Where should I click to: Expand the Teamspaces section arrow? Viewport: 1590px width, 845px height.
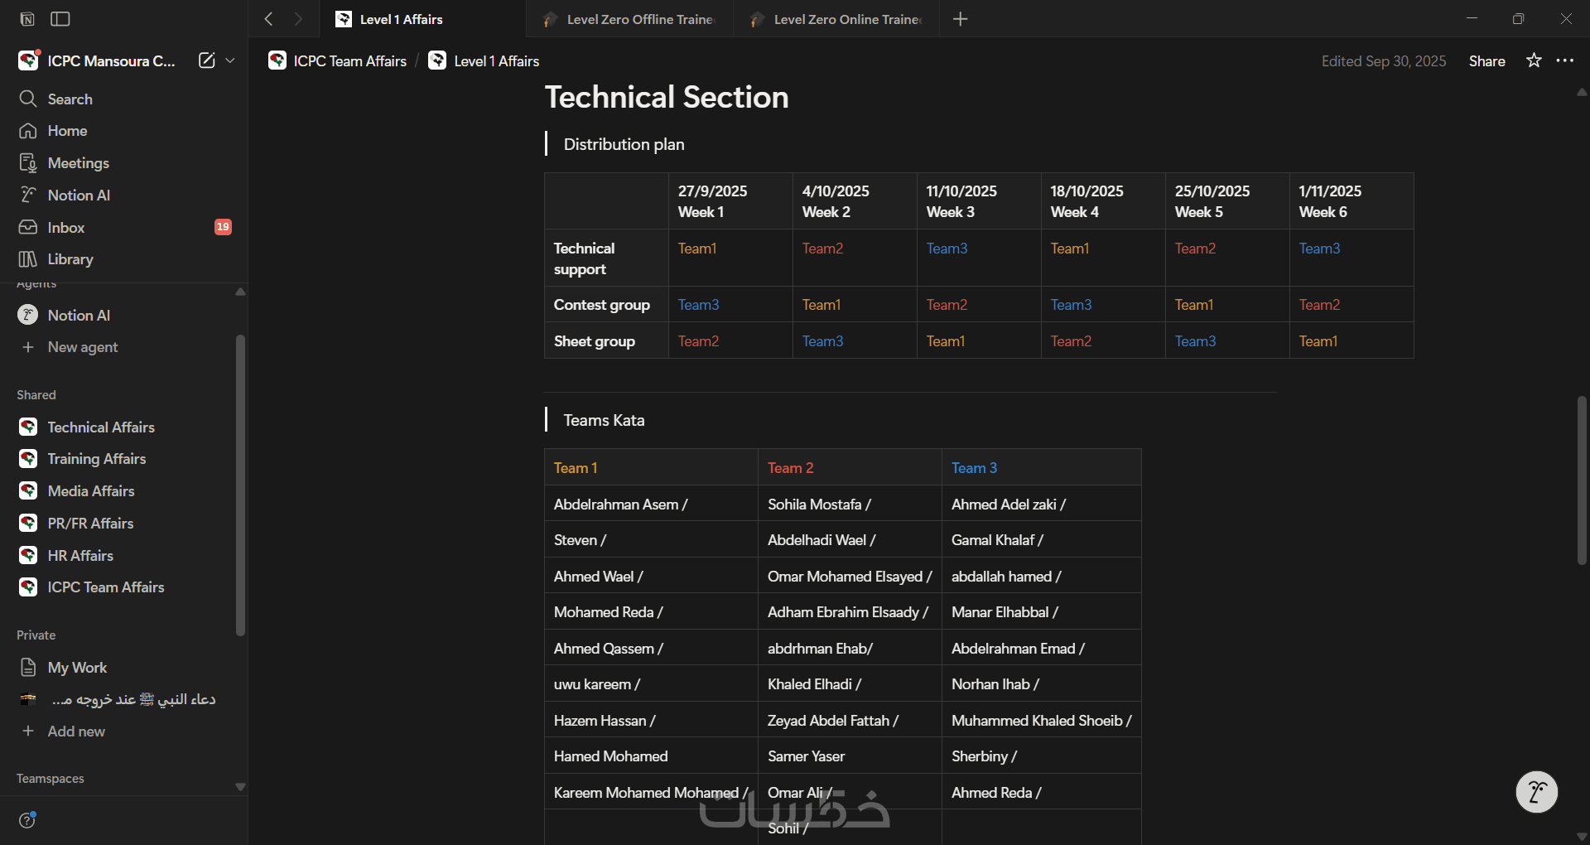click(x=240, y=787)
